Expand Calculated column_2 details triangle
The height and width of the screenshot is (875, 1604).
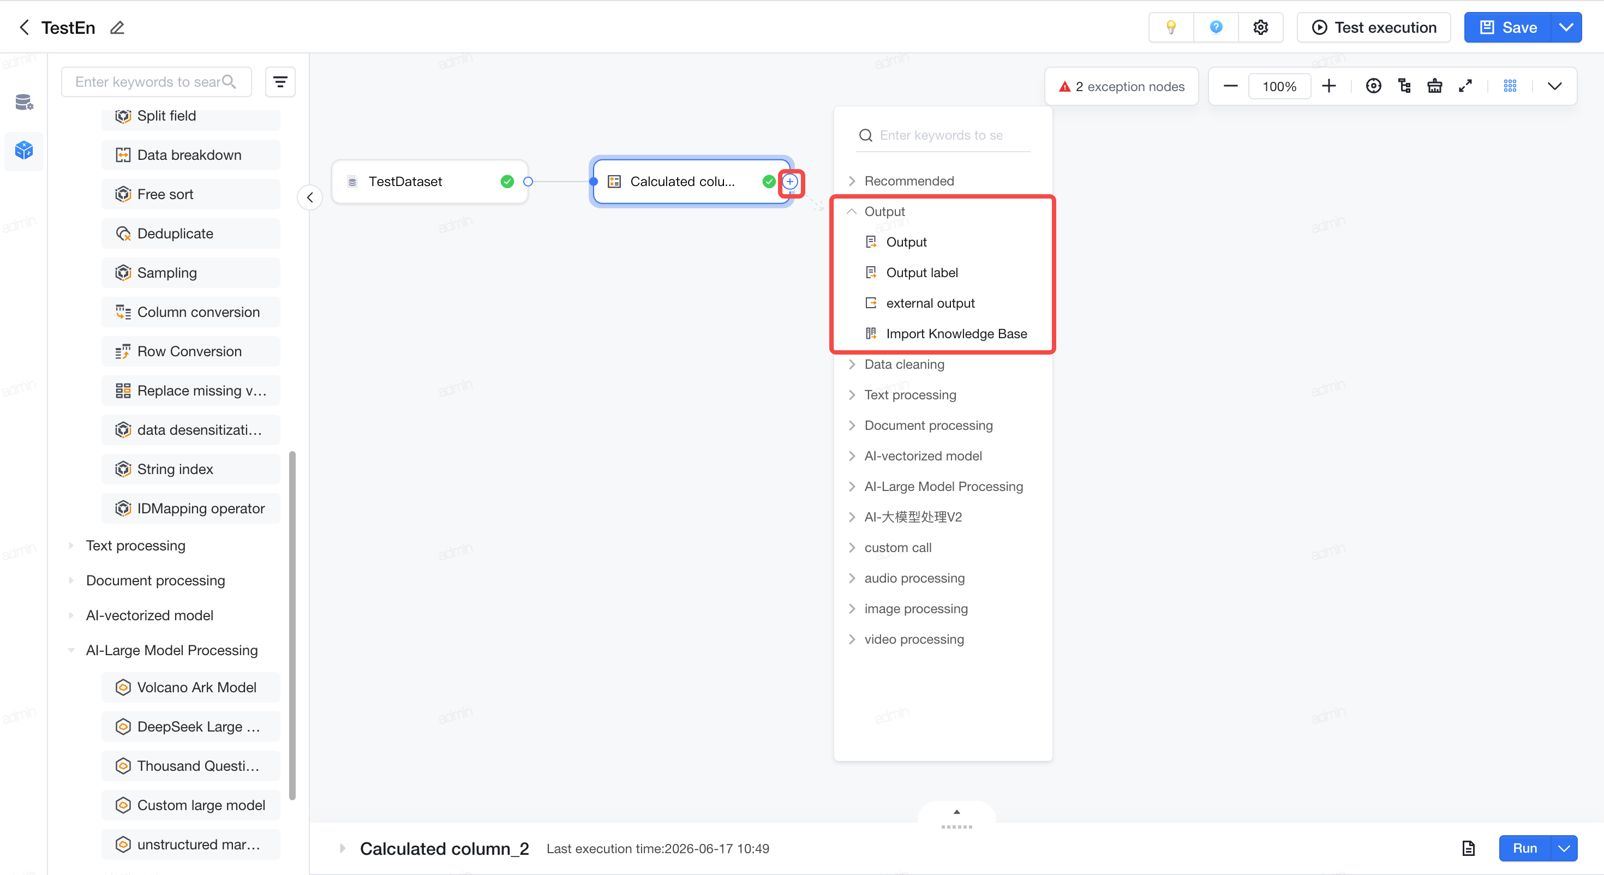pyautogui.click(x=342, y=848)
